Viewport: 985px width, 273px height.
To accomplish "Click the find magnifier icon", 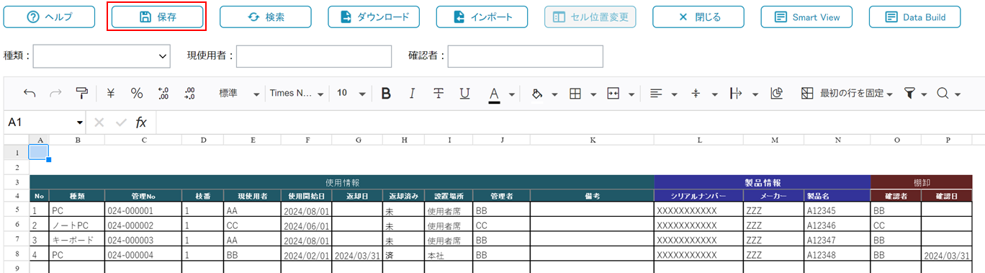I will click(943, 94).
